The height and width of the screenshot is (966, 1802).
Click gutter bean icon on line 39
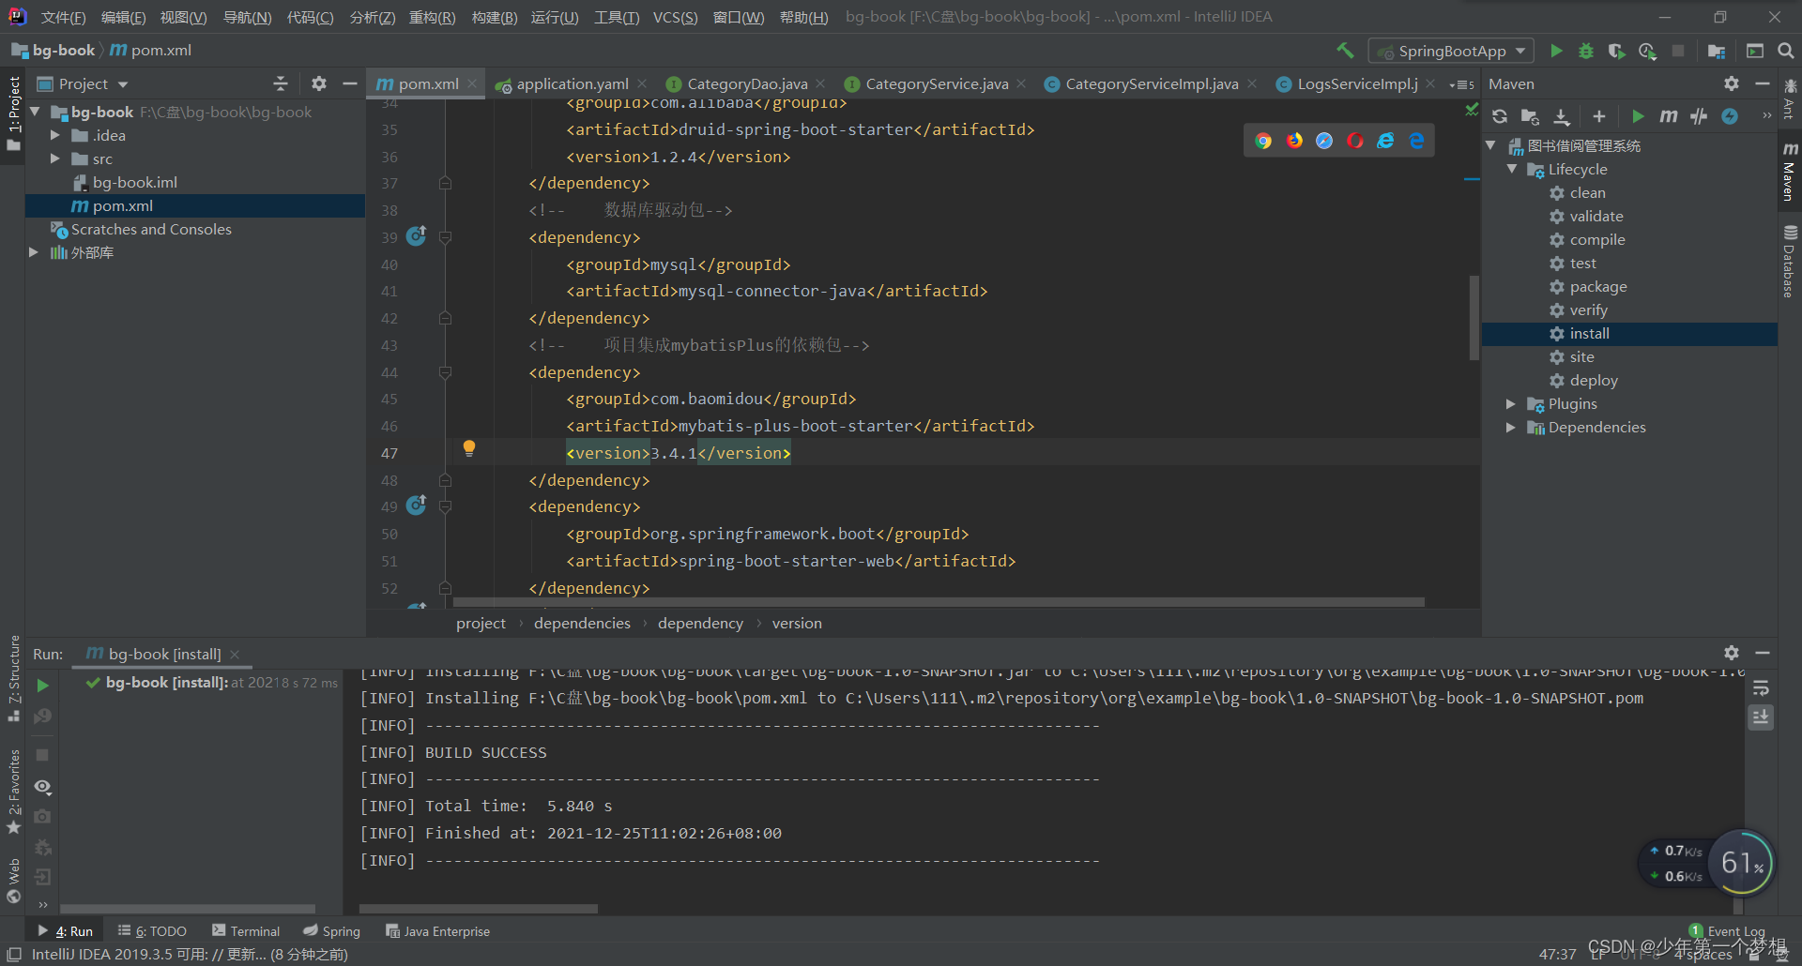pos(417,236)
